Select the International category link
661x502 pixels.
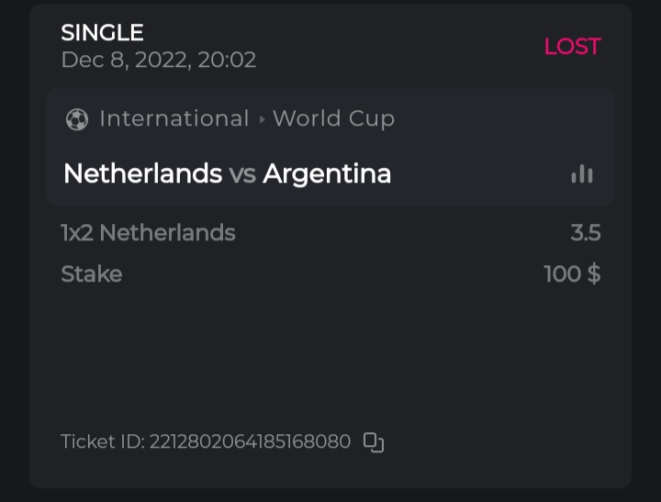click(174, 119)
